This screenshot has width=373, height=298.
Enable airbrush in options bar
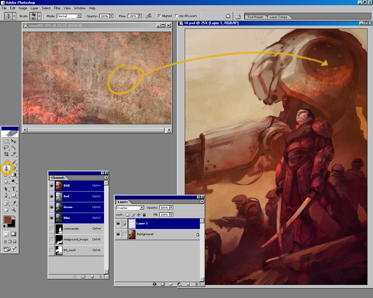pyautogui.click(x=149, y=16)
